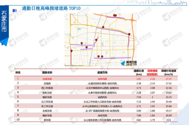Click road length 7.86

139,115
